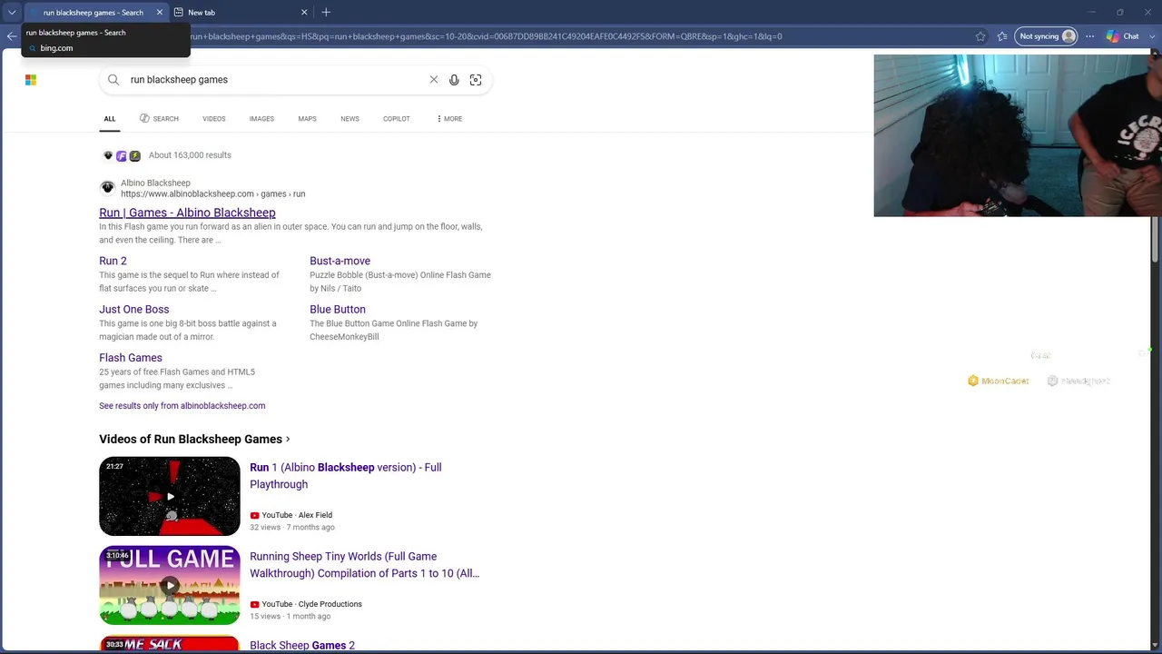Start voice search with microphone icon
Viewport: 1162px width, 654px height.
(454, 80)
